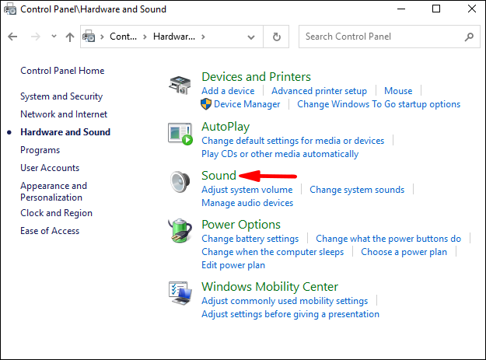Viewport: 486px width, 360px height.
Task: Click the AutoPlay category icon
Action: point(180,133)
